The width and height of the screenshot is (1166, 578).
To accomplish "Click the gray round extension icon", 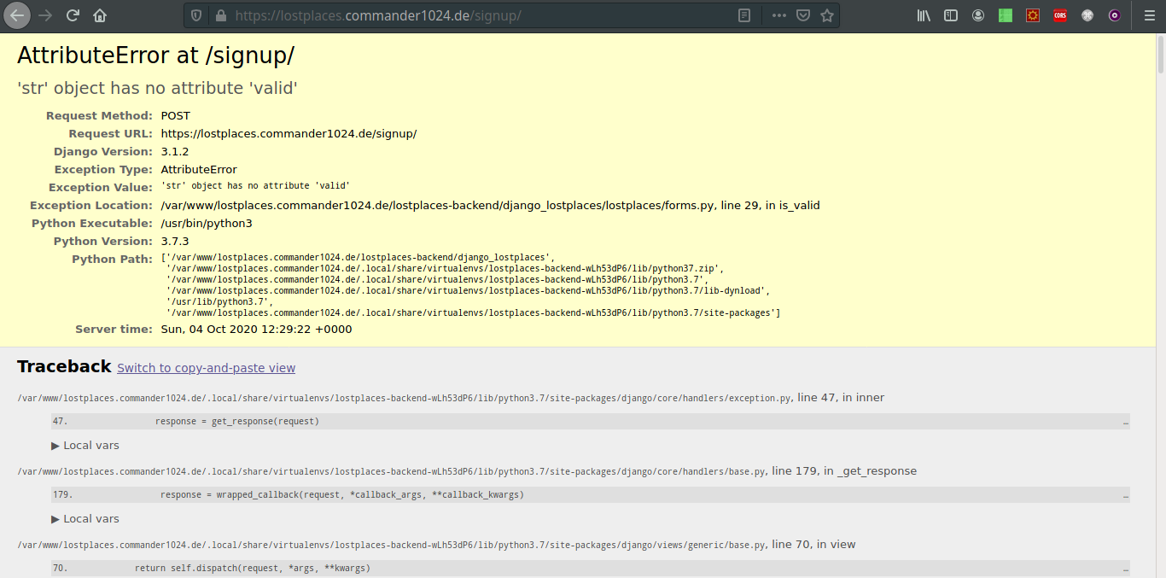I will coord(1087,15).
